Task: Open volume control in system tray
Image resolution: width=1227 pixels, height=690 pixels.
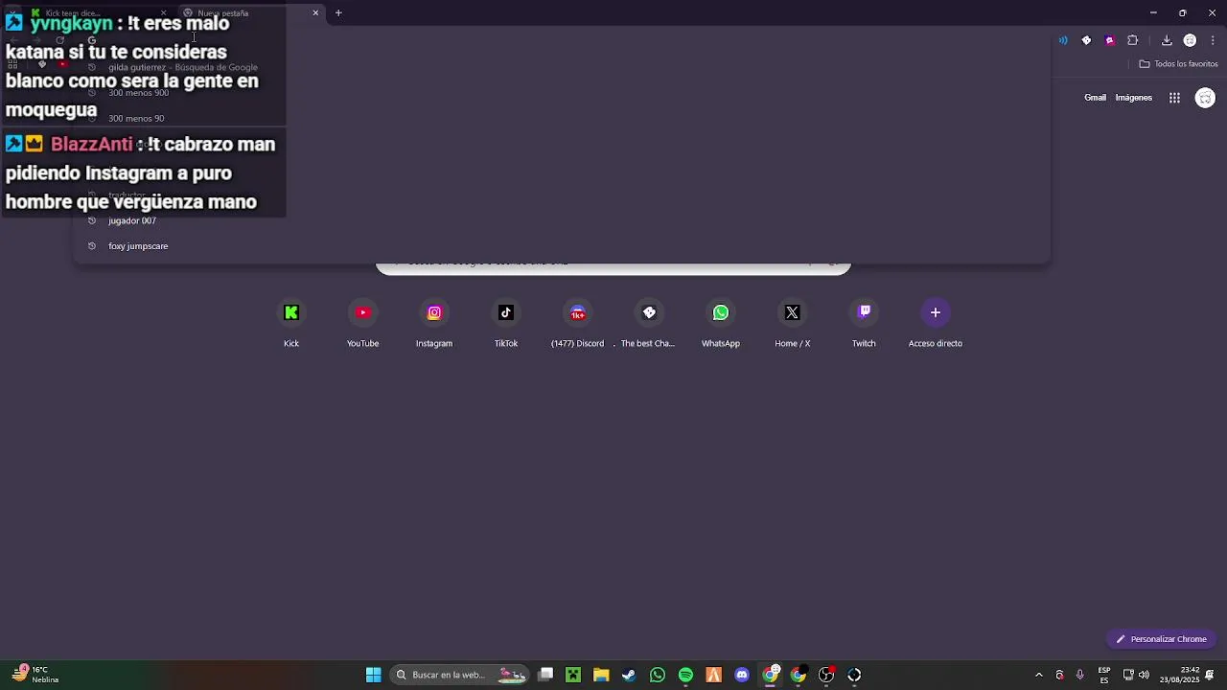Action: coord(1144,675)
